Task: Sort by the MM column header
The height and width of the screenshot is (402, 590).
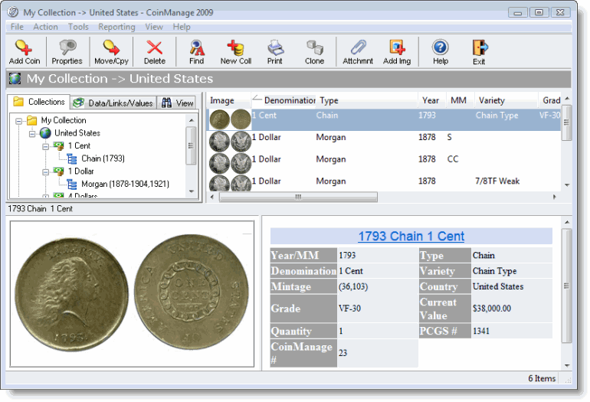Action: pos(461,100)
